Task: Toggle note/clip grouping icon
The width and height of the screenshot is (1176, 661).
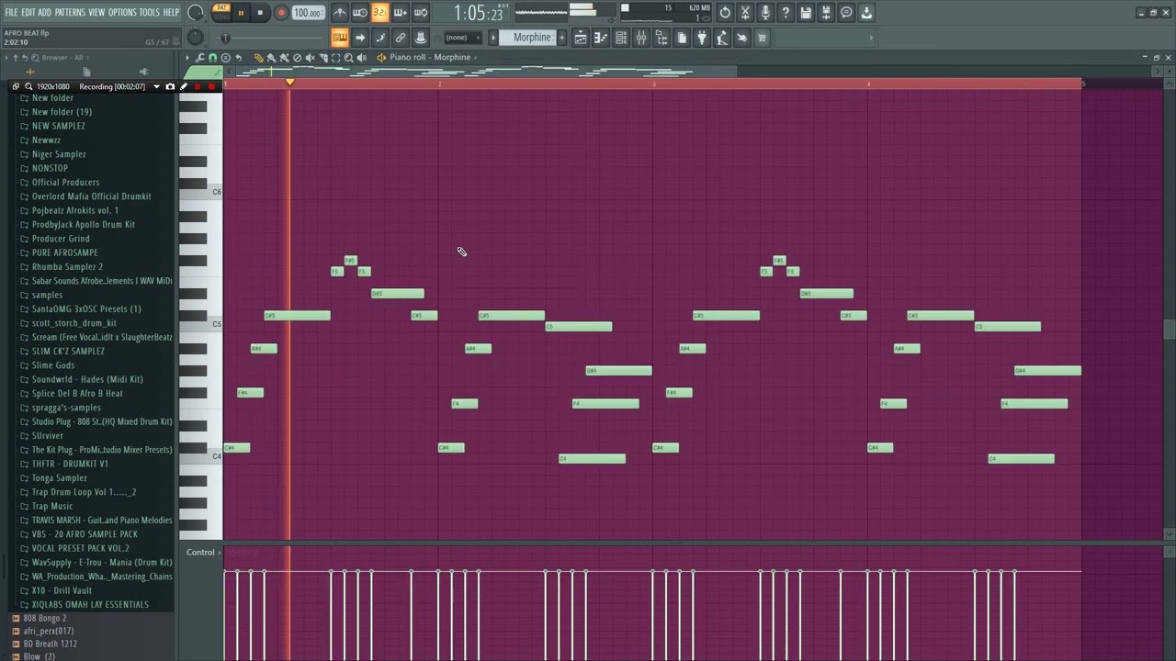Action: coord(380,38)
